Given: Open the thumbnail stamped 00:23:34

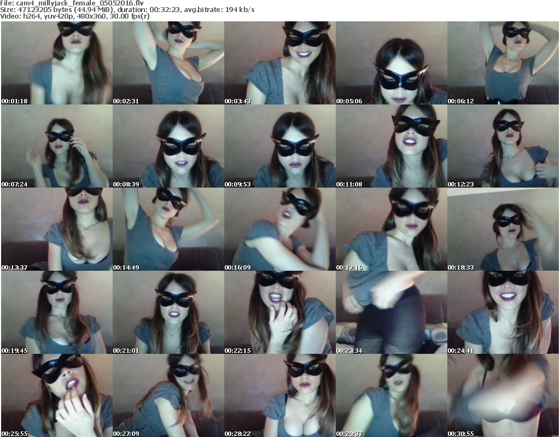Looking at the screenshot, I should coord(392,312).
